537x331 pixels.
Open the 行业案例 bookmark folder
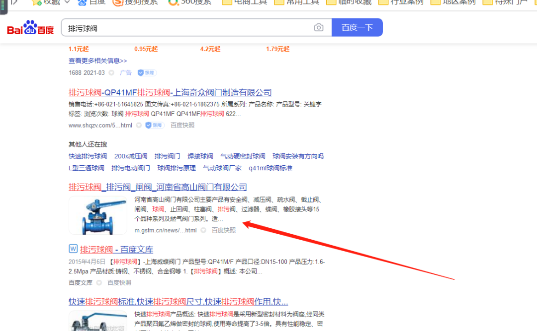tap(401, 2)
